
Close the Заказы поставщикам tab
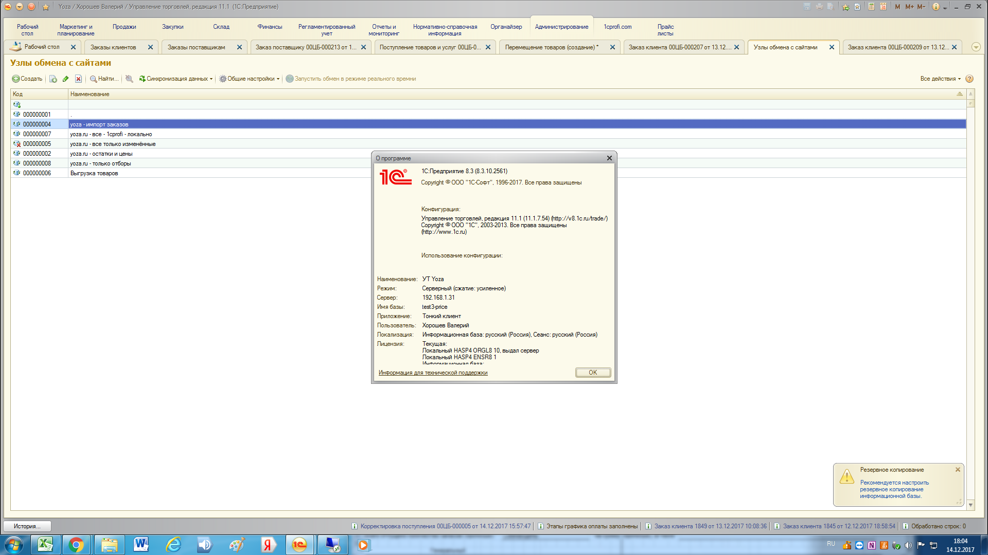pyautogui.click(x=239, y=47)
